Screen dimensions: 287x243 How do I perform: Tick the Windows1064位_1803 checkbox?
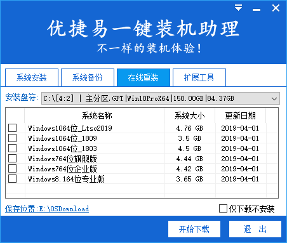[x=12, y=148]
